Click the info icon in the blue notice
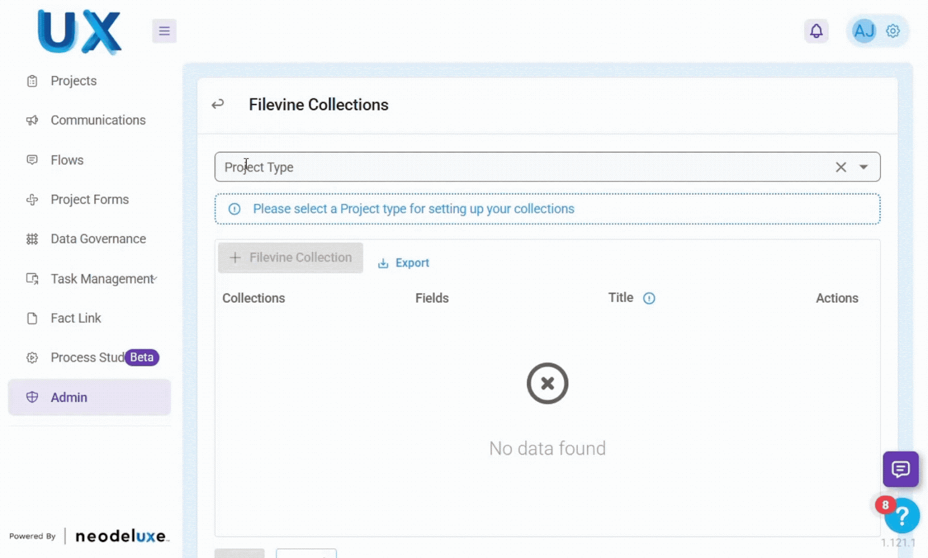 234,209
